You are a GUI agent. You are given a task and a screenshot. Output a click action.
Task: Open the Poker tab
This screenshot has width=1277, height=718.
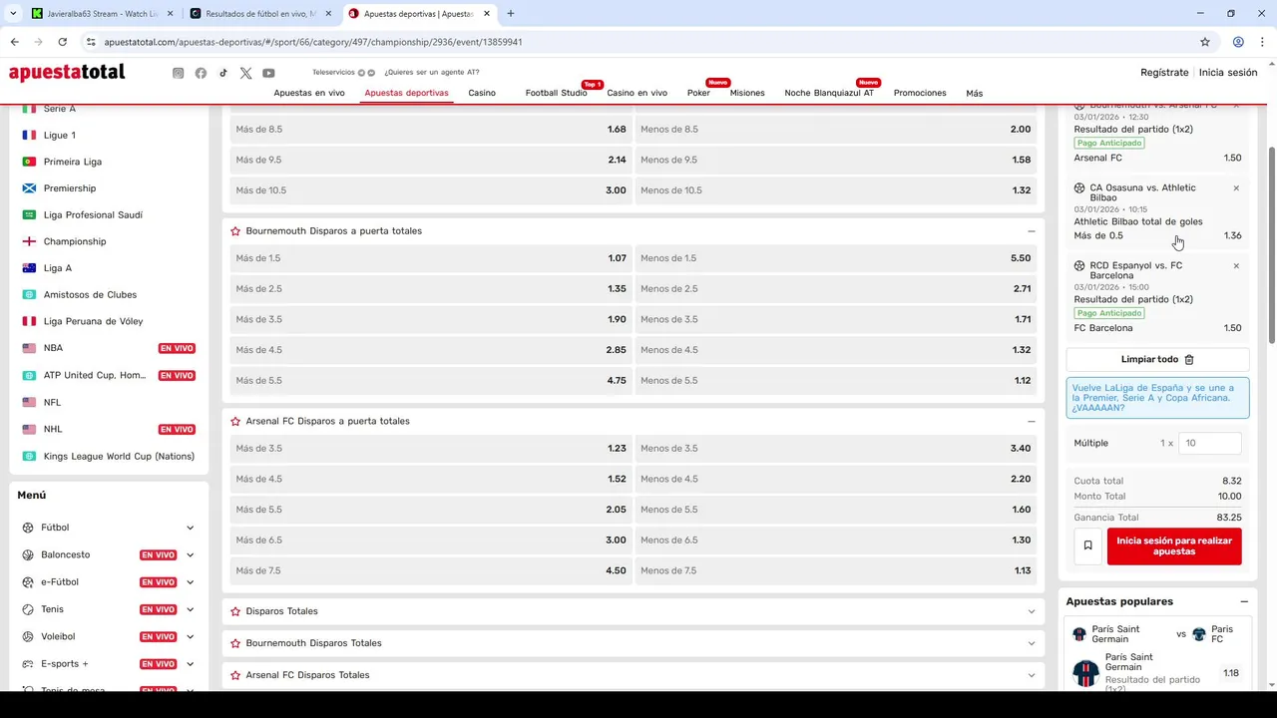tap(698, 93)
